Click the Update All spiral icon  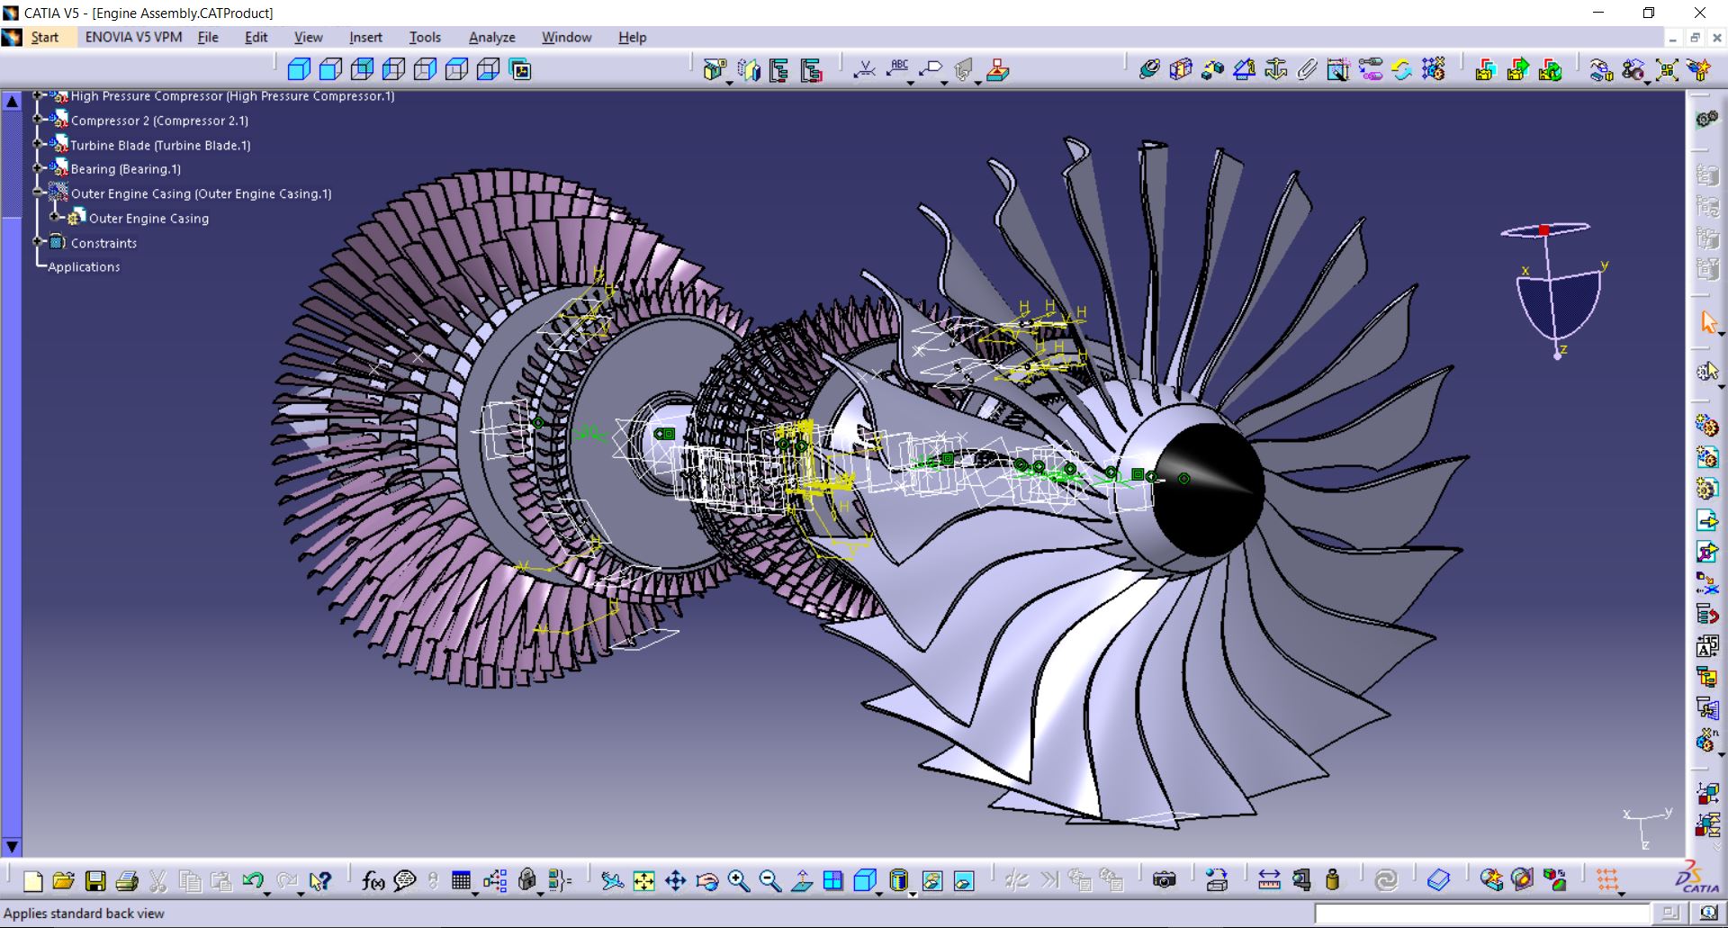coord(1386,880)
